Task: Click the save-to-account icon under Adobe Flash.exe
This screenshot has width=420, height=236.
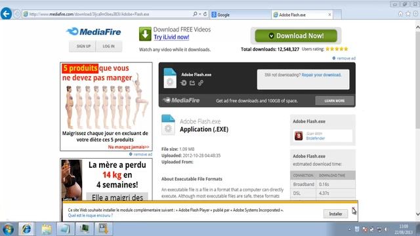Action: [x=184, y=83]
